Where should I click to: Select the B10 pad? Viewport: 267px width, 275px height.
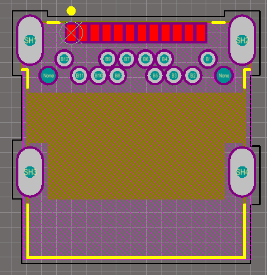99,75
